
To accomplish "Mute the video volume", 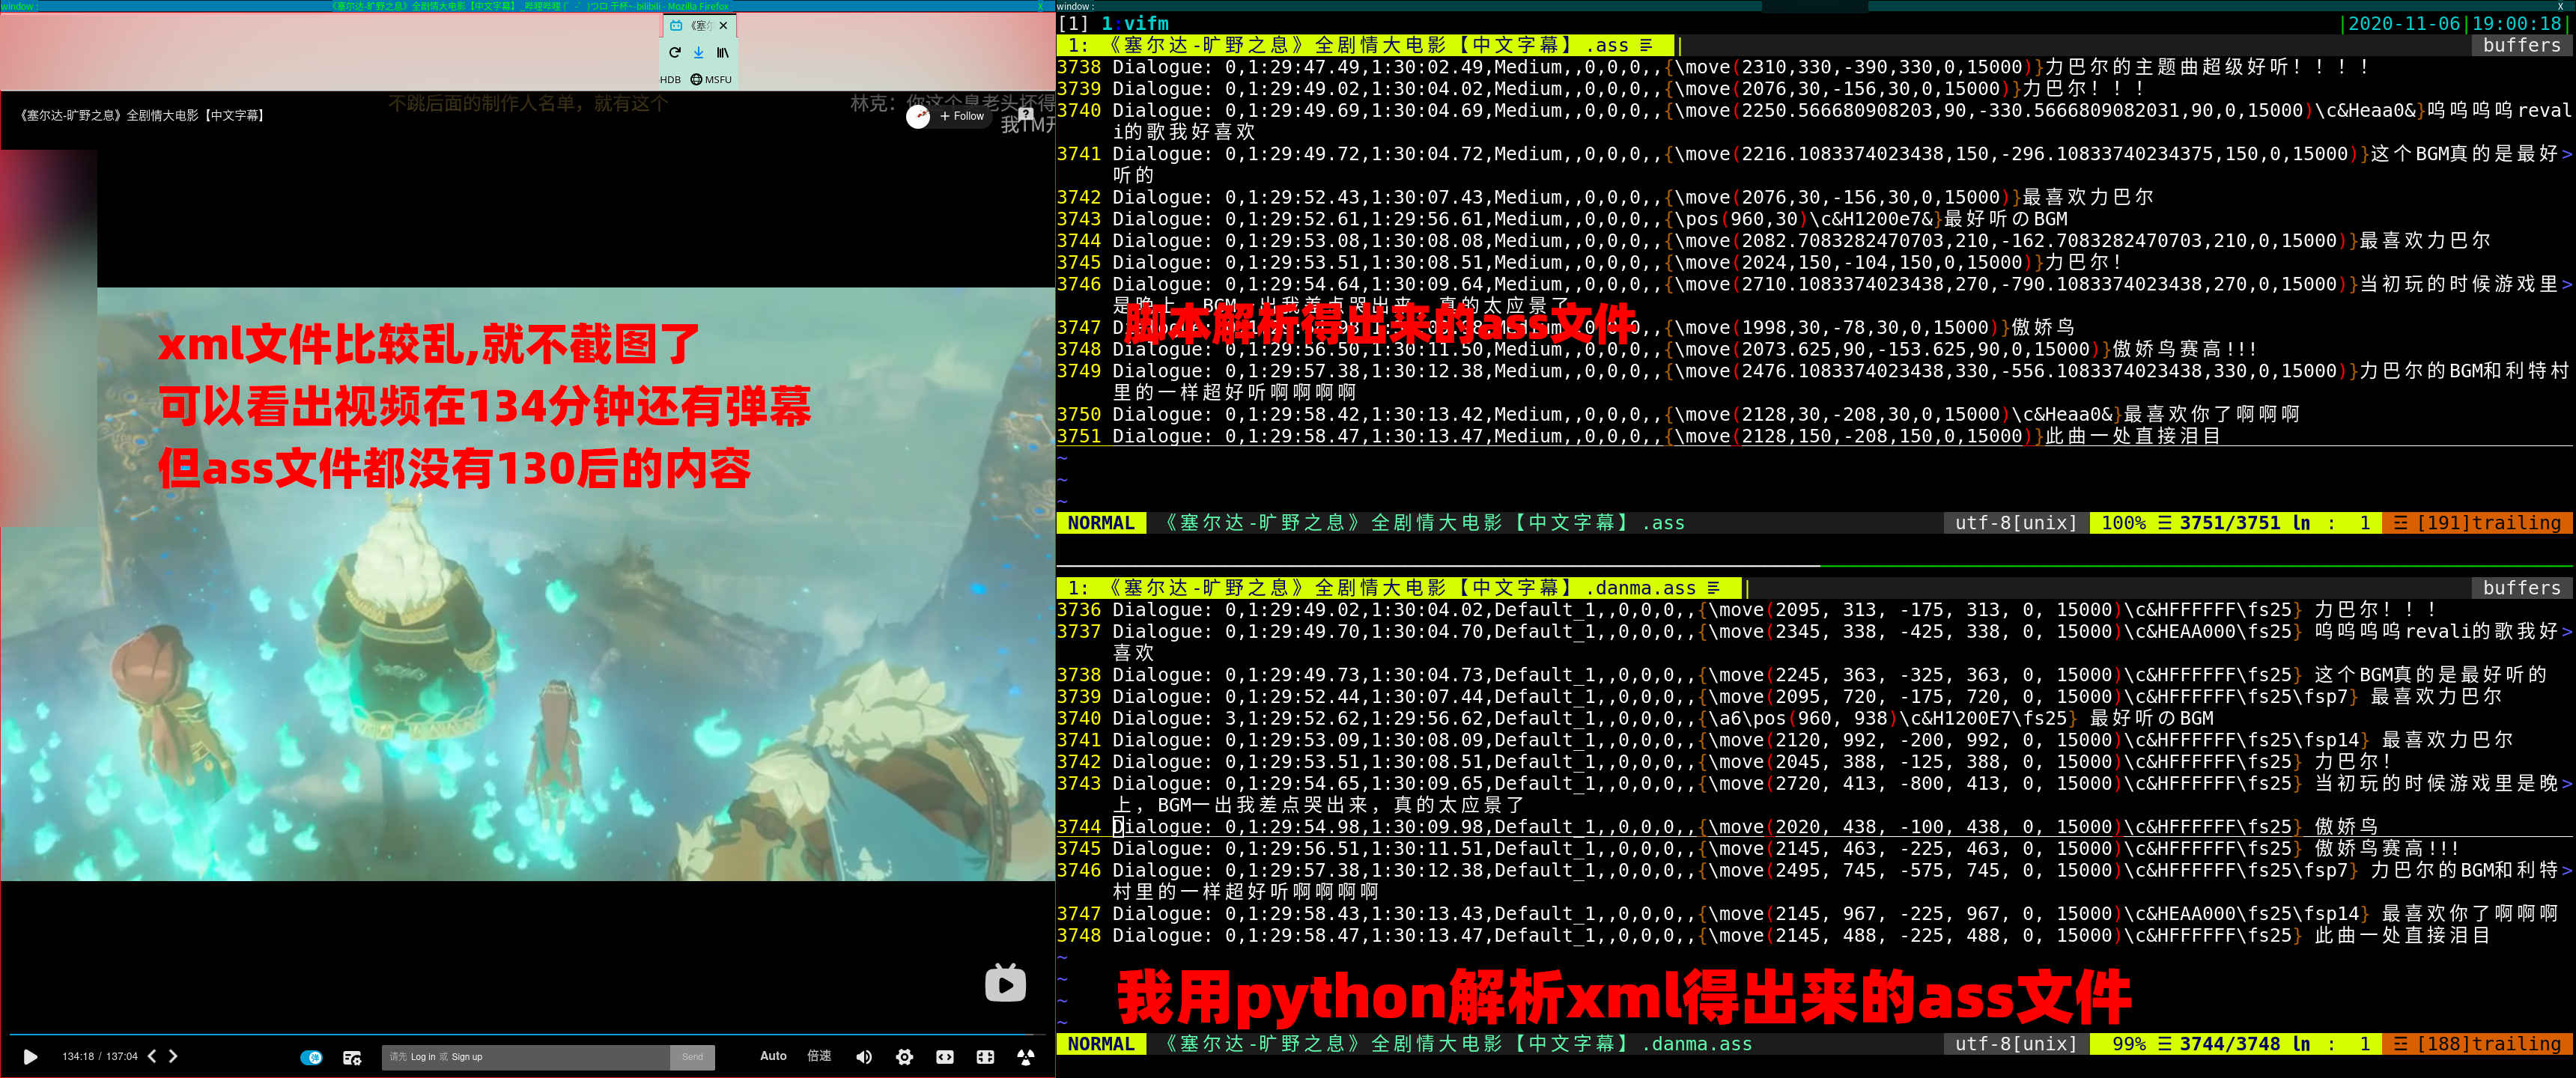I will tap(864, 1057).
